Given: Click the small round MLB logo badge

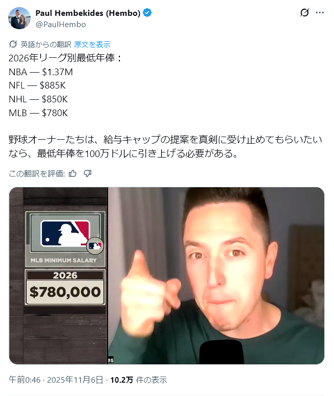Looking at the screenshot, I should [x=95, y=246].
